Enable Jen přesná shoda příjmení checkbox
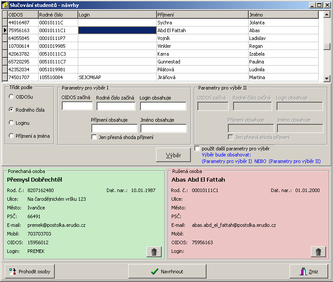The height and width of the screenshot is (282, 333). [x=94, y=137]
